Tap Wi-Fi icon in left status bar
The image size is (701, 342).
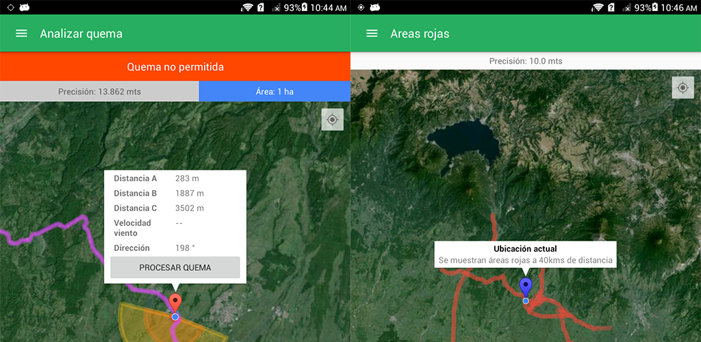coord(246,7)
